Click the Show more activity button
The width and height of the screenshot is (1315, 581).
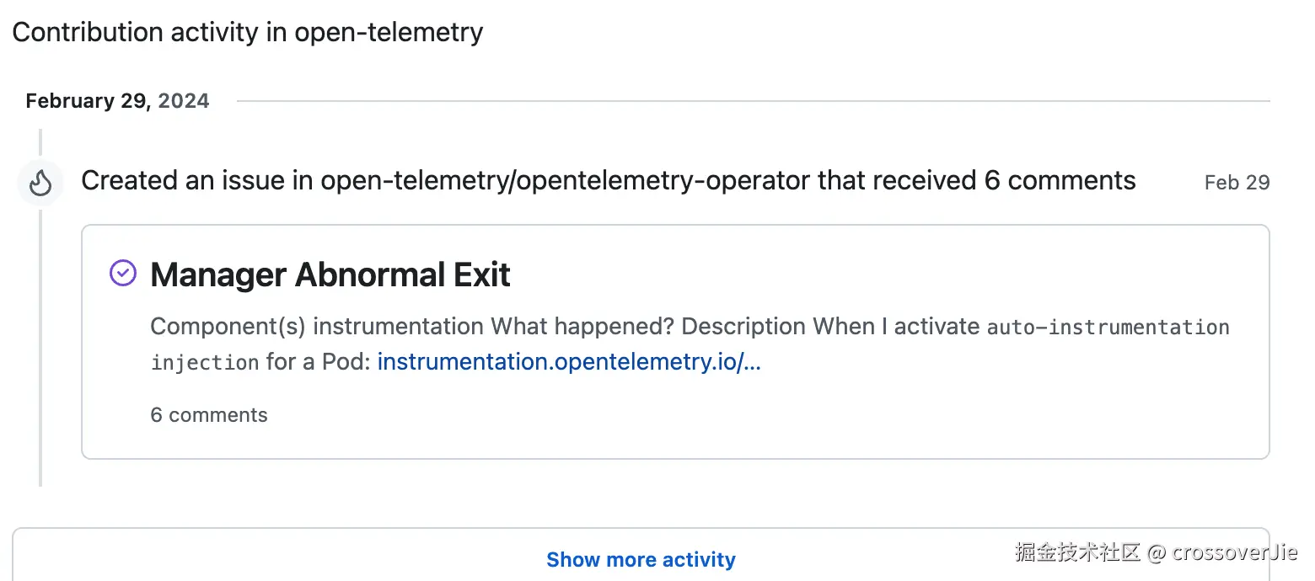(641, 559)
